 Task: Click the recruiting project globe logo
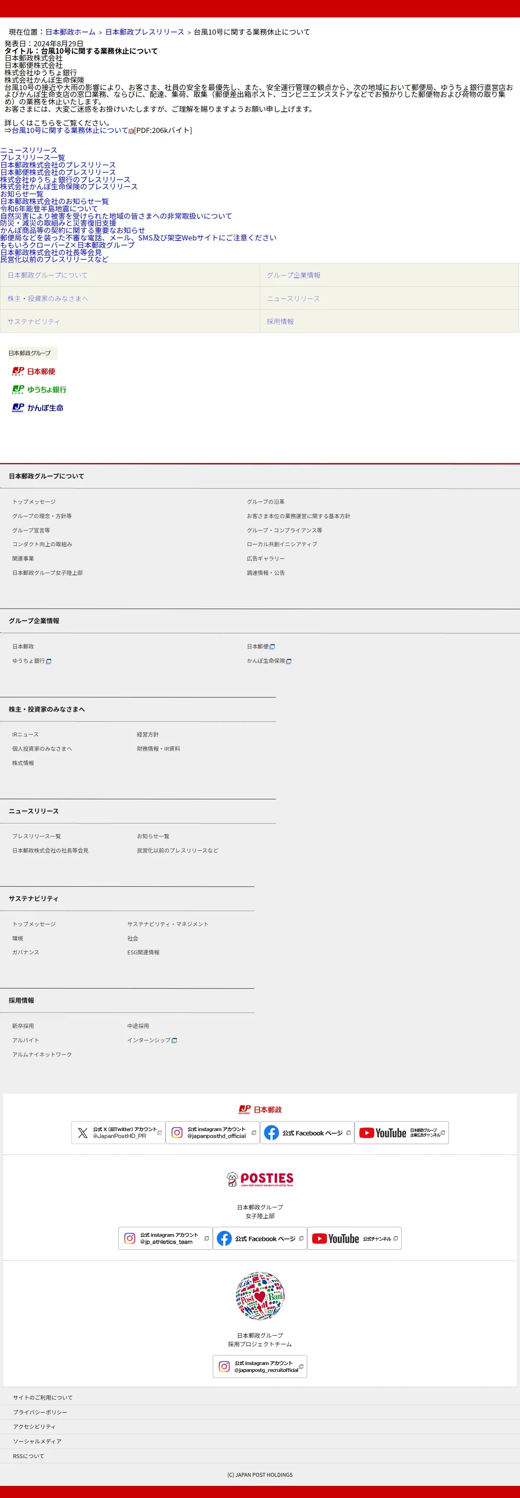(x=260, y=1296)
